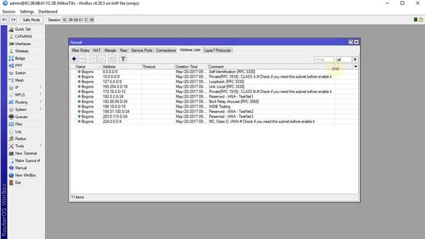Switch to Mangle tab

click(110, 50)
